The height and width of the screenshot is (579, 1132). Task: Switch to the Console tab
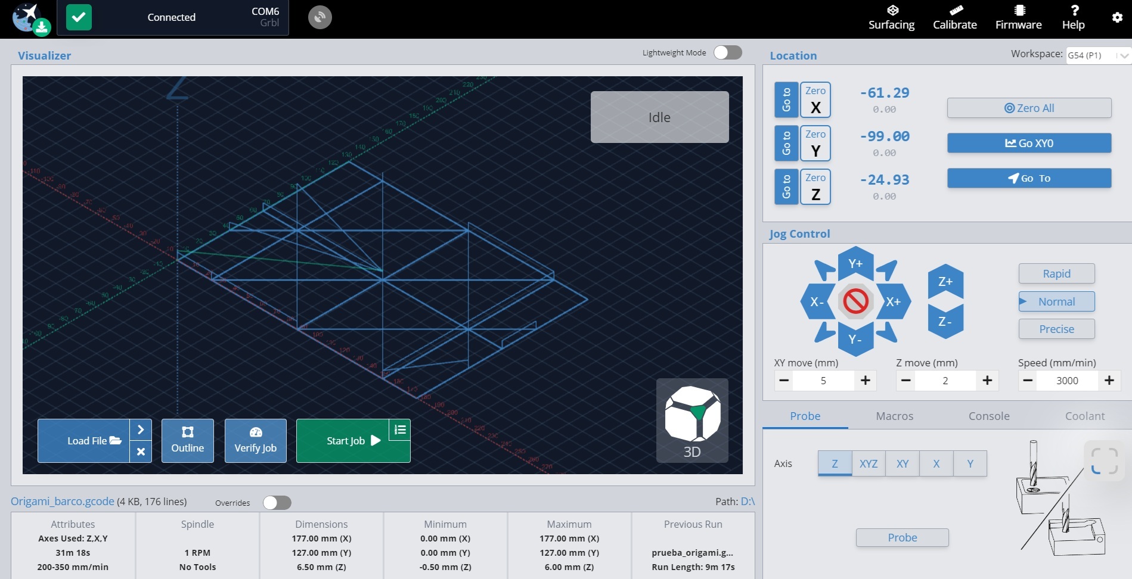pos(989,416)
